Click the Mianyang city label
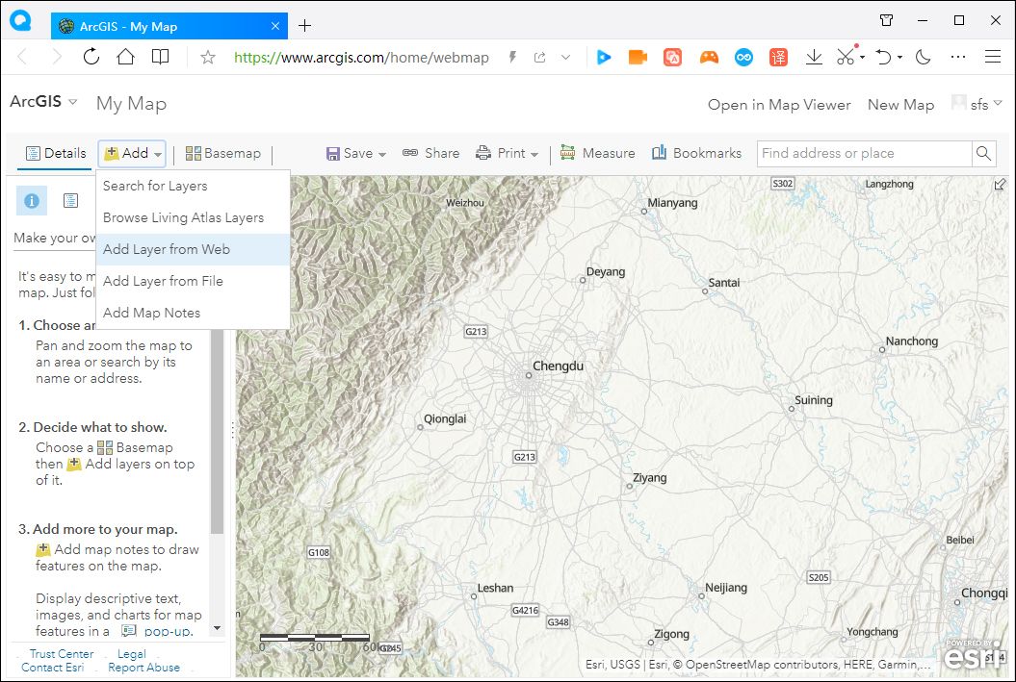This screenshot has width=1016, height=682. pos(672,203)
